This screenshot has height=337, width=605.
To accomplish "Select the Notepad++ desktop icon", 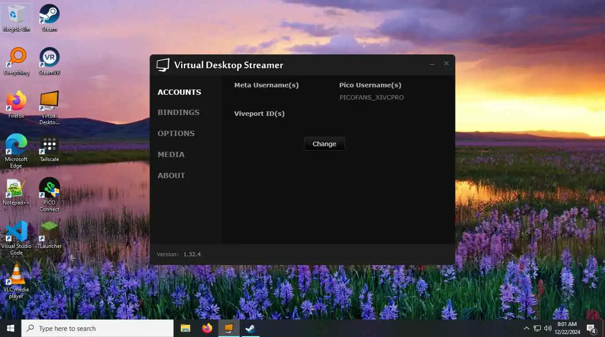I will (16, 192).
